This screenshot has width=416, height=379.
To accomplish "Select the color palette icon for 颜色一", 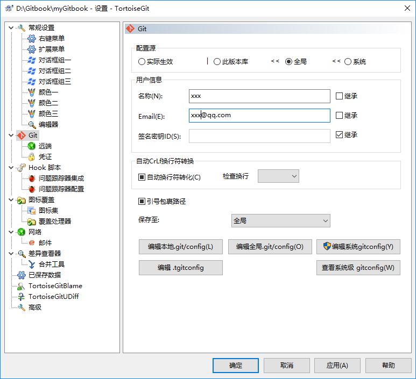I will tap(32, 92).
